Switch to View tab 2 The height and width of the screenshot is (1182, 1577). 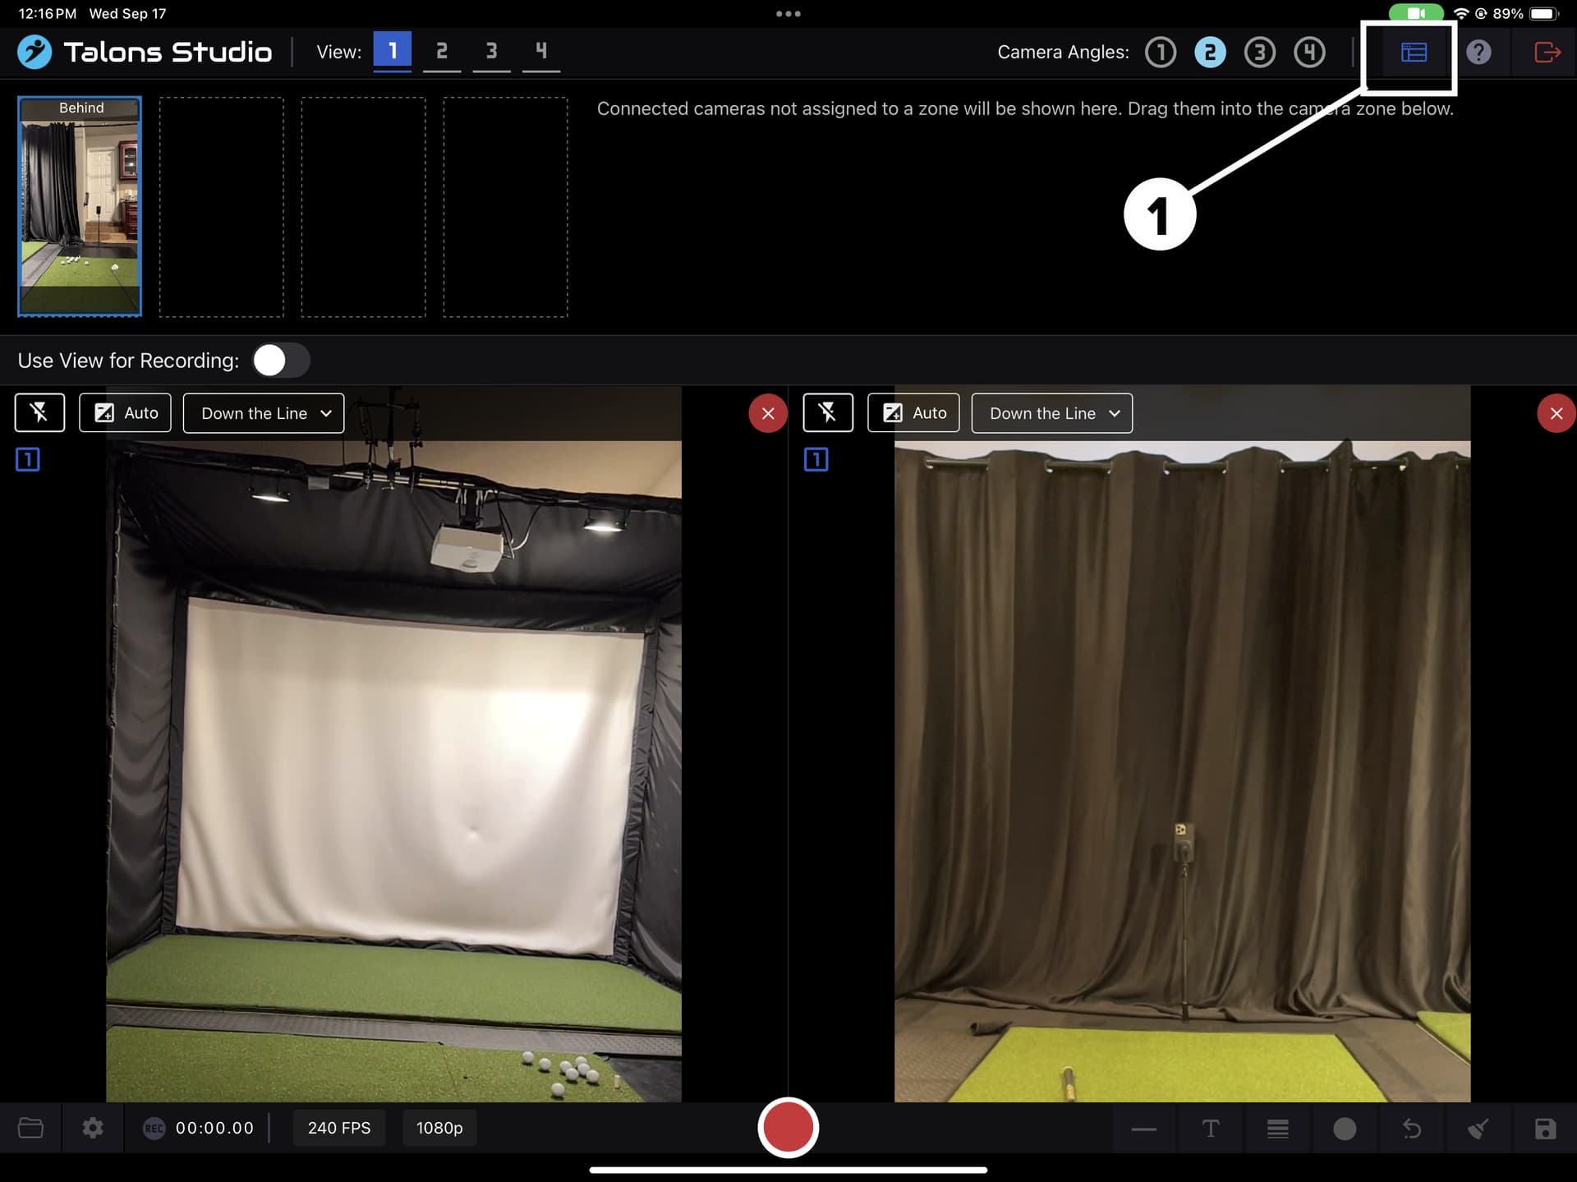pyautogui.click(x=442, y=52)
